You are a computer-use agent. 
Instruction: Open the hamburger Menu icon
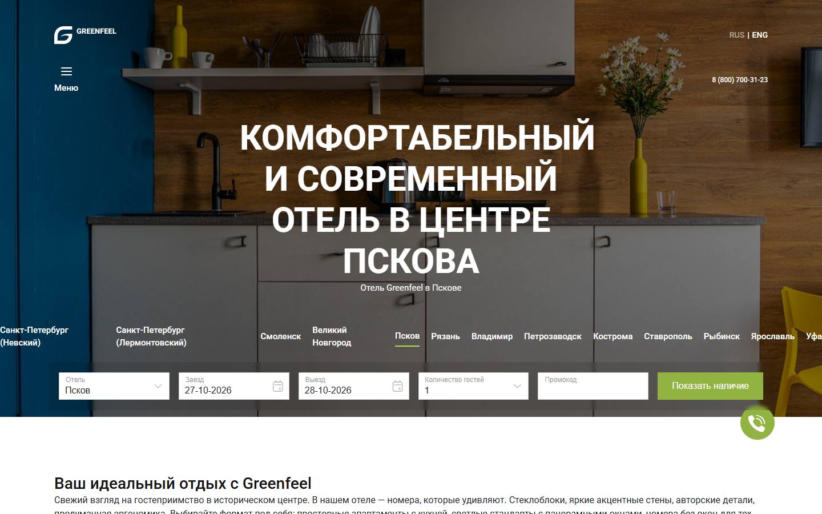click(66, 71)
